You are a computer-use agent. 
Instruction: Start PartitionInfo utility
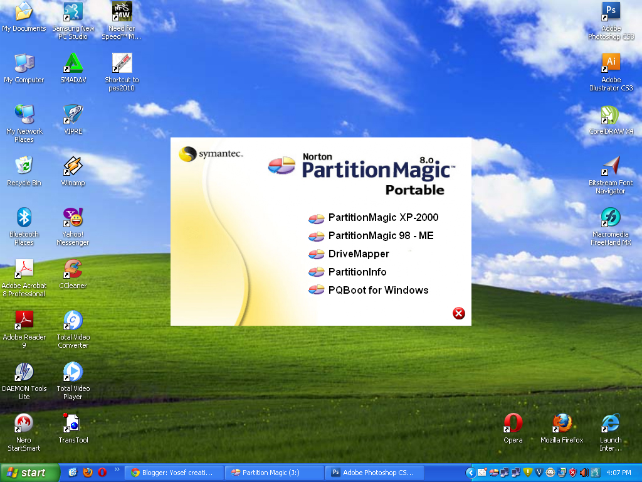tap(357, 272)
